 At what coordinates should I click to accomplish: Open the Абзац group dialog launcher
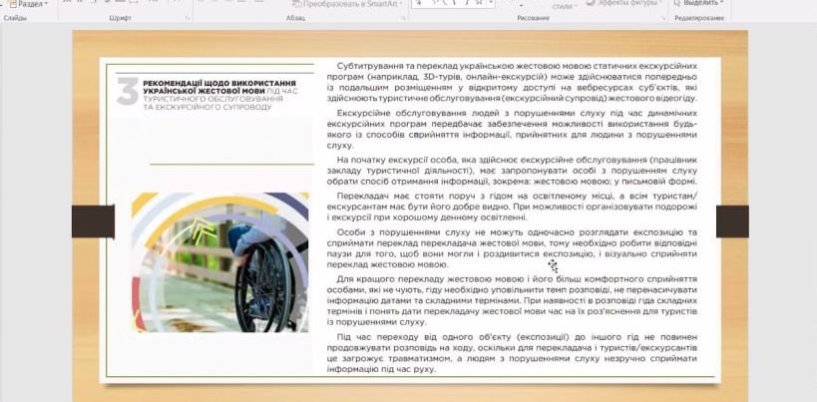[403, 18]
